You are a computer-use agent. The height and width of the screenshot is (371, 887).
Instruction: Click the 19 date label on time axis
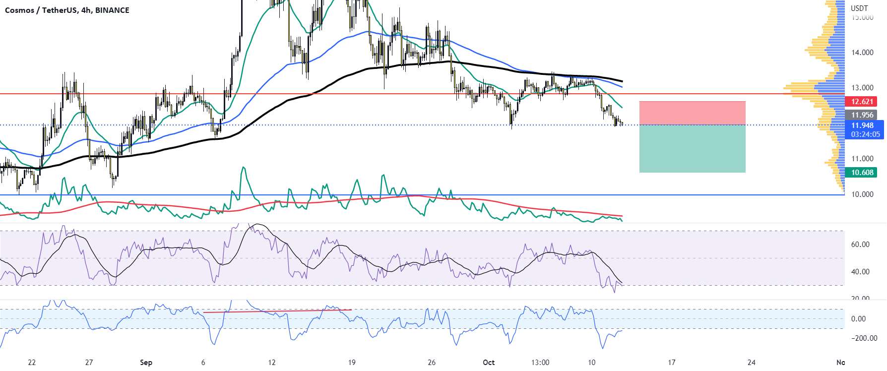point(351,363)
